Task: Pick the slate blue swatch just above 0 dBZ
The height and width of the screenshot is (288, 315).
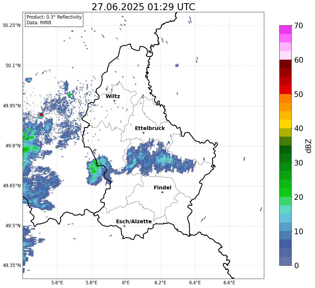Action: pos(285,261)
